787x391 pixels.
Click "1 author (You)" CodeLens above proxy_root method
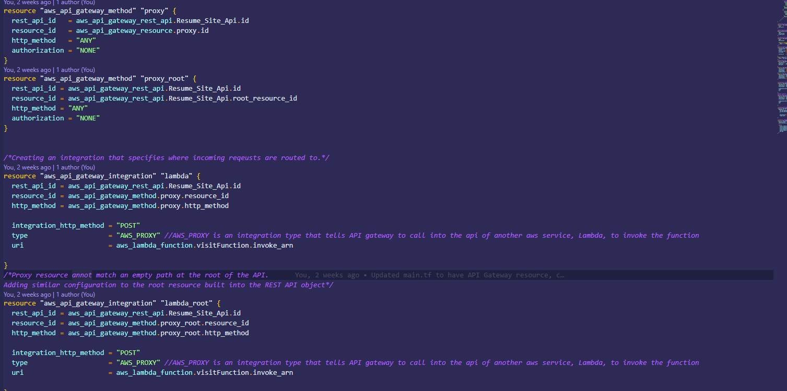tap(76, 70)
